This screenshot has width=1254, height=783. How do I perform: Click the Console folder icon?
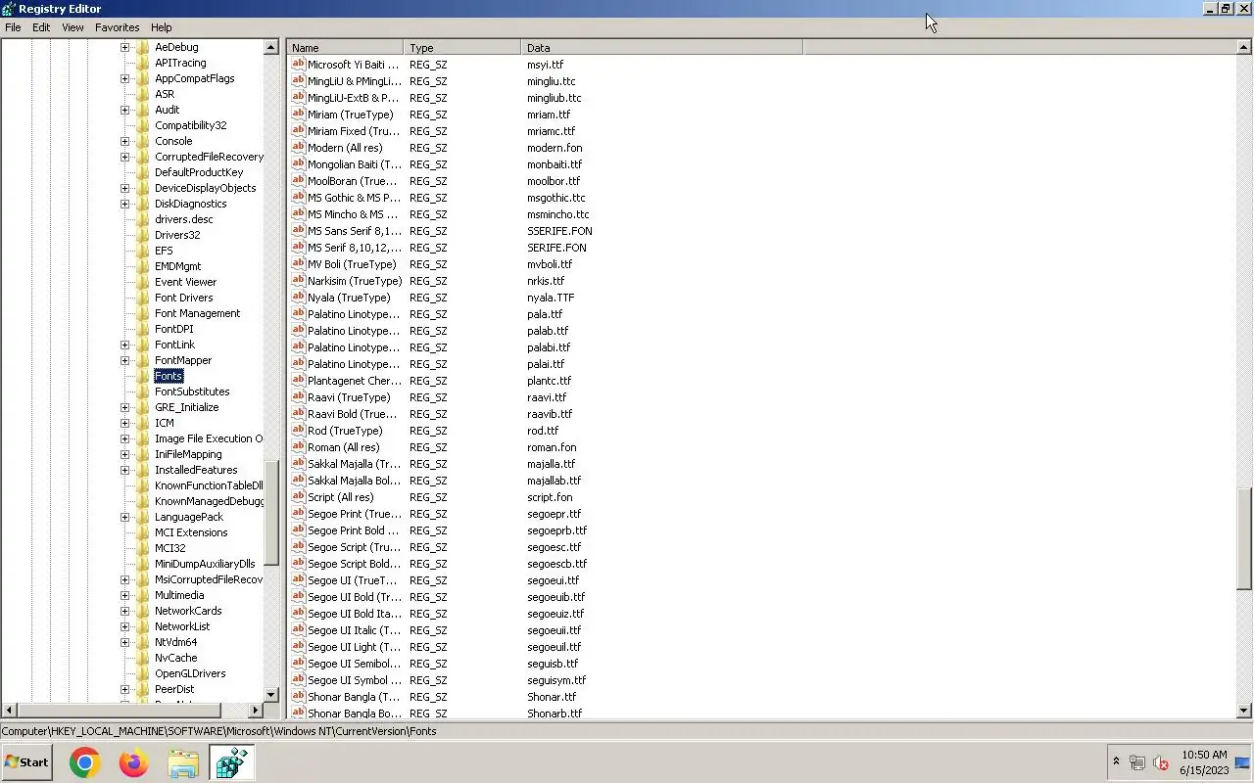[143, 141]
